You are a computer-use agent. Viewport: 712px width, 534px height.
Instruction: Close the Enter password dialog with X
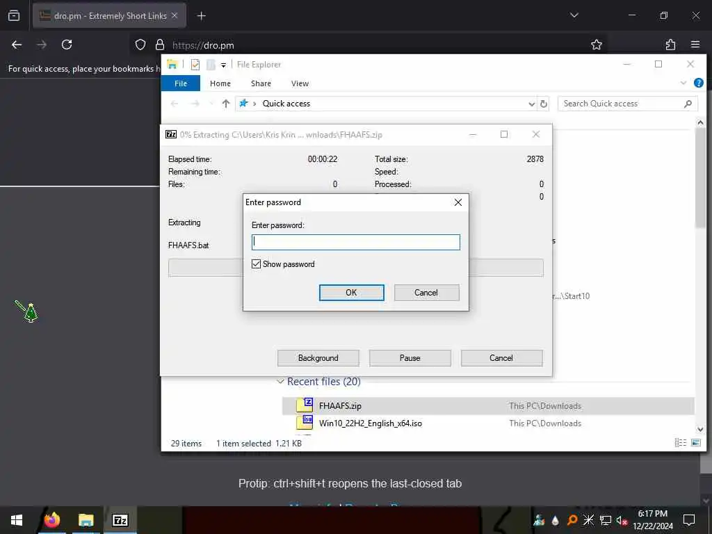click(458, 202)
